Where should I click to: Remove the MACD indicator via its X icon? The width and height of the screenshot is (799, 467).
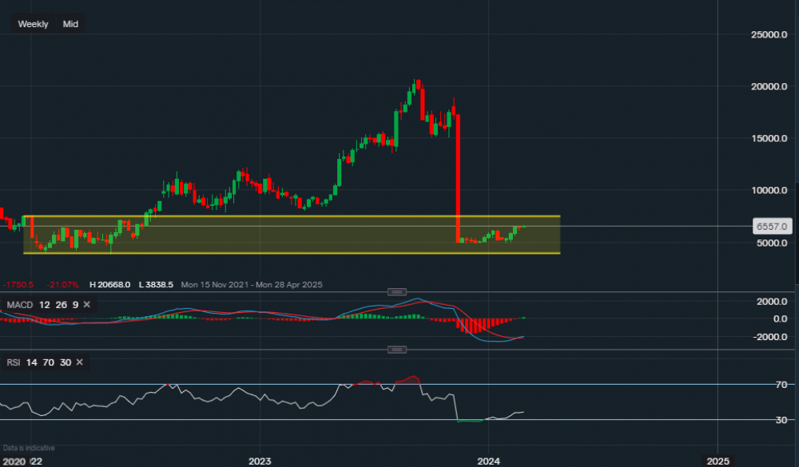pos(86,305)
